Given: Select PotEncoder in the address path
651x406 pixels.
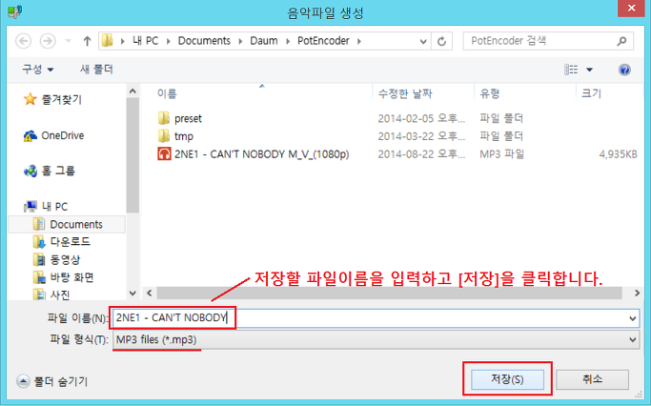Looking at the screenshot, I should pos(323,41).
